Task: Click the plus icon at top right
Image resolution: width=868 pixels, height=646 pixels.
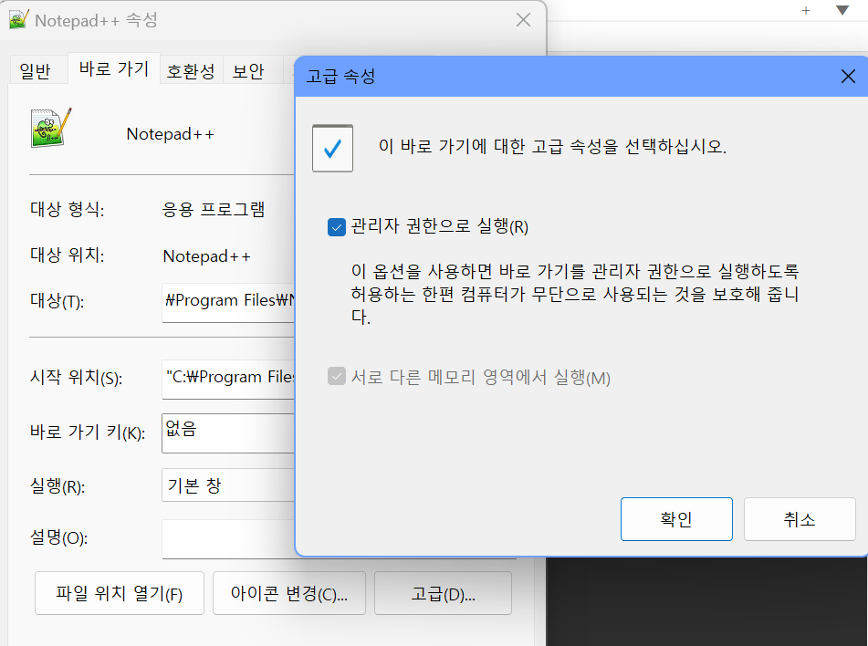Action: click(x=806, y=10)
